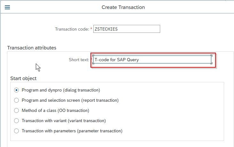
Task: Click 'T-code for SAP Query' text
Action: pyautogui.click(x=117, y=60)
